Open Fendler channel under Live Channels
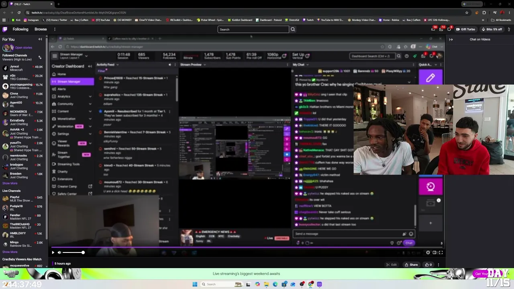The width and height of the screenshot is (514, 289). 22,217
